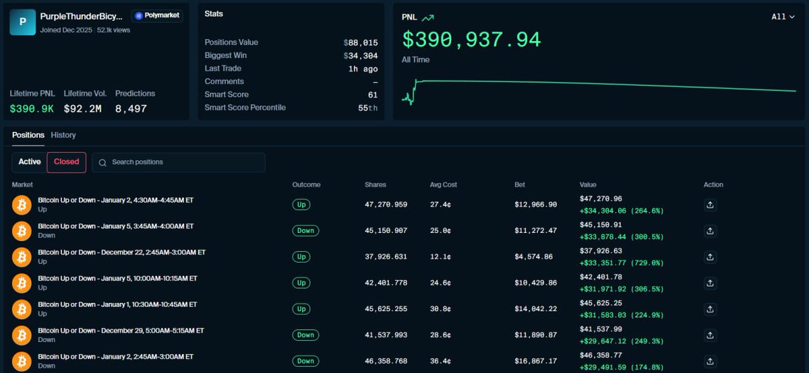Click the Up outcome badge for January 1
The image size is (809, 373).
pos(301,309)
